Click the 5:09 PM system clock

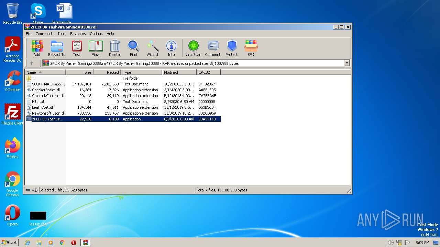pyautogui.click(x=422, y=243)
